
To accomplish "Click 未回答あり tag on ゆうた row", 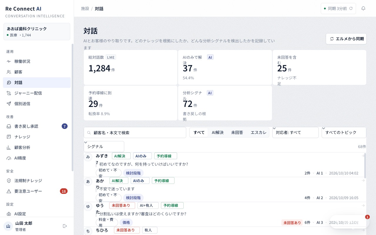I will pyautogui.click(x=122, y=205).
